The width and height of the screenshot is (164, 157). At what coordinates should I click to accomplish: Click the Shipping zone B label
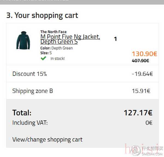point(33,91)
